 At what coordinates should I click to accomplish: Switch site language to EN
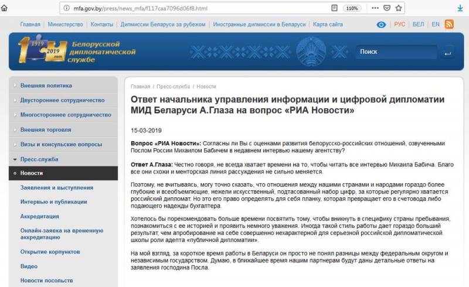436,24
